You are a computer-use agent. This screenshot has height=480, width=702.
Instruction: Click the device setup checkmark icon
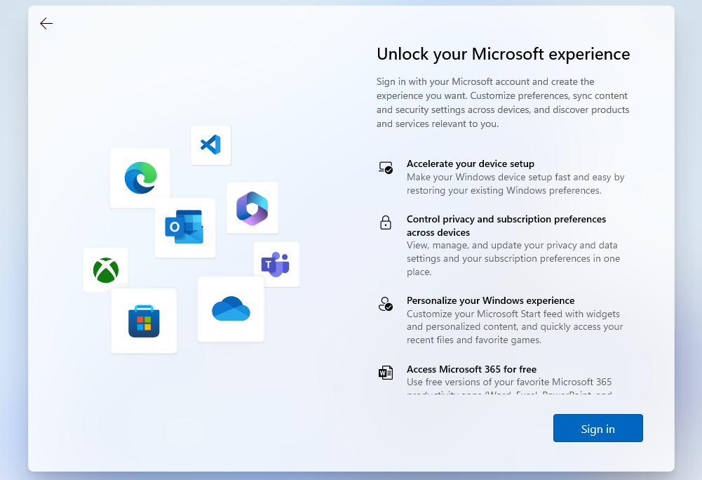tap(386, 168)
